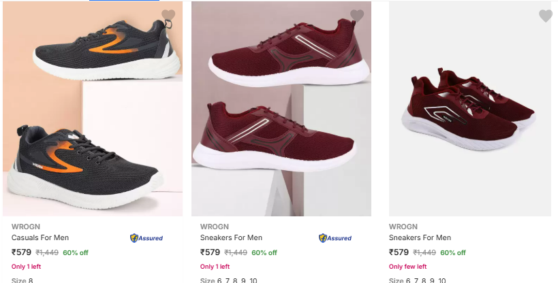Click the Size 8 label on first product
This screenshot has height=283, width=558.
tap(22, 280)
